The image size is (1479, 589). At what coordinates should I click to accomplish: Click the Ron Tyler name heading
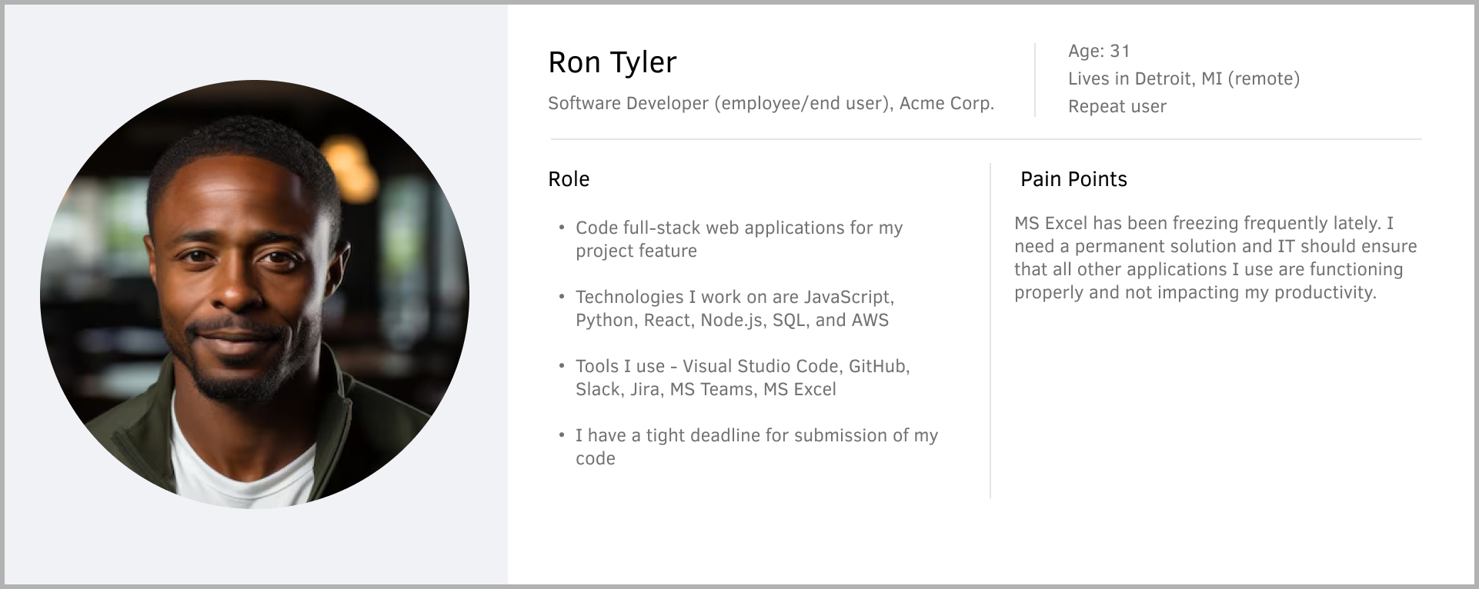point(612,62)
